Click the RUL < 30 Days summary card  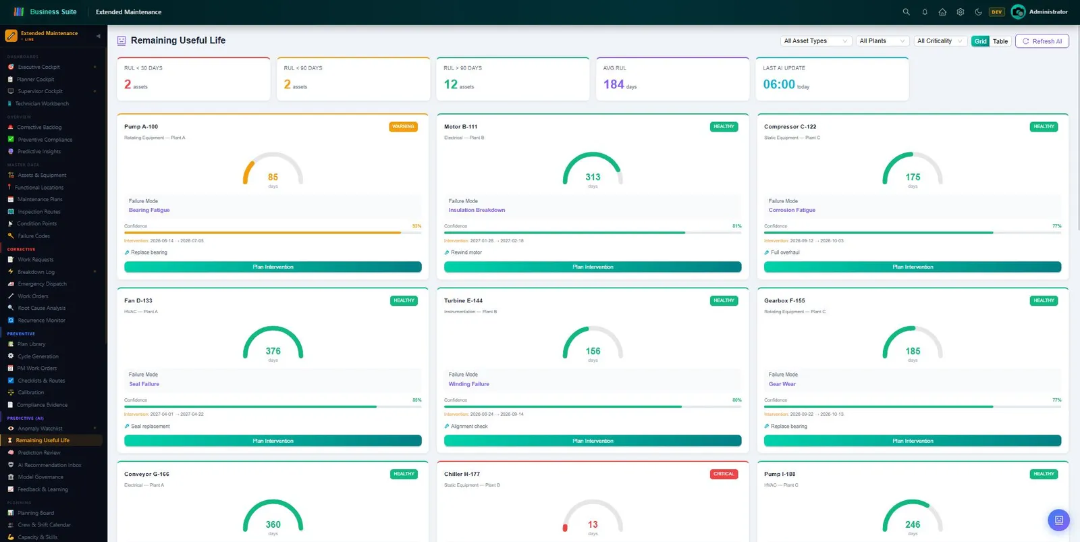tap(194, 79)
